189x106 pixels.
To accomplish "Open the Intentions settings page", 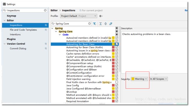I will [15, 35].
